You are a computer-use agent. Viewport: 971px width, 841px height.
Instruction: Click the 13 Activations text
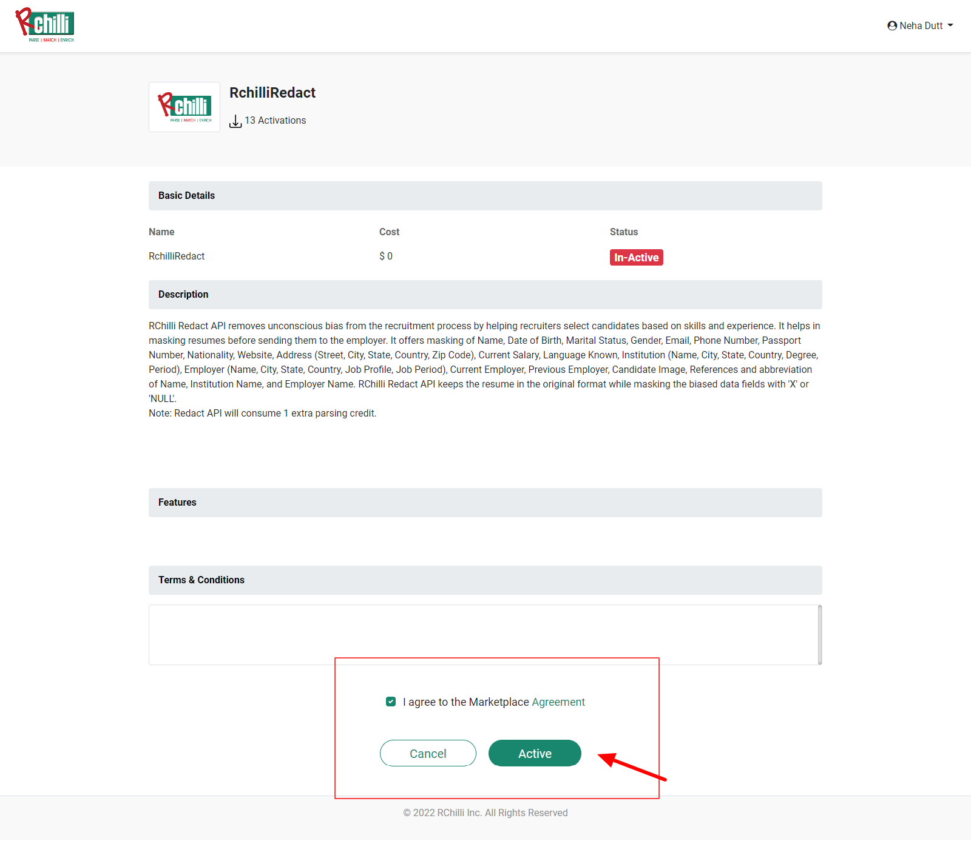point(276,121)
